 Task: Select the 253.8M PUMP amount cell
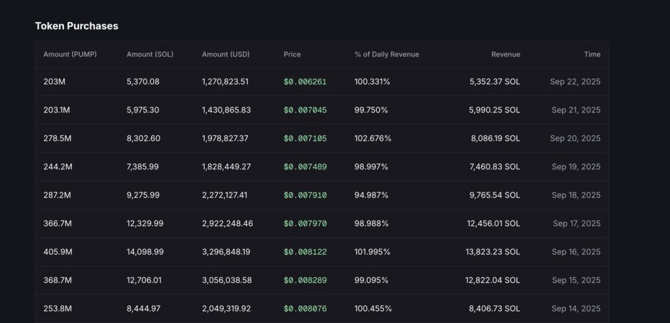pos(58,309)
